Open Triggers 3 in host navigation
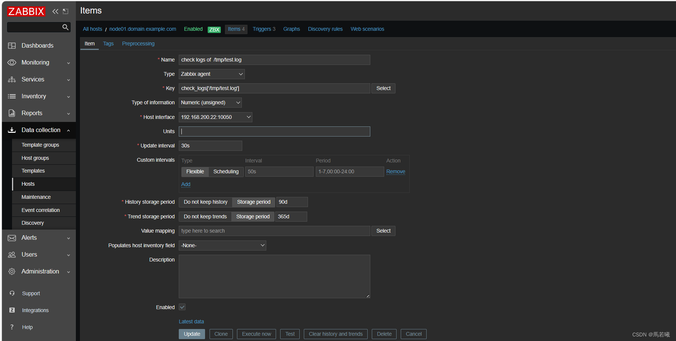 click(x=264, y=29)
